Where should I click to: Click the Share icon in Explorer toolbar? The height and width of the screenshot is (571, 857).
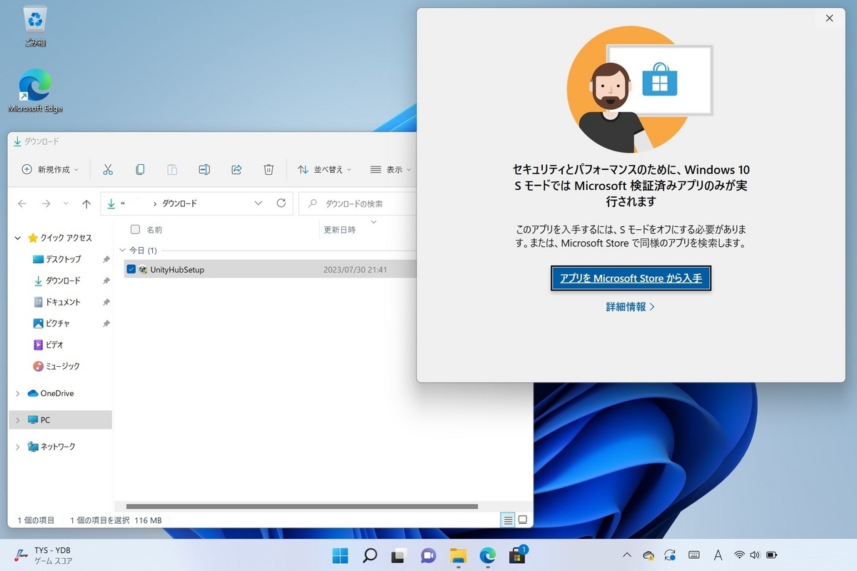[236, 169]
